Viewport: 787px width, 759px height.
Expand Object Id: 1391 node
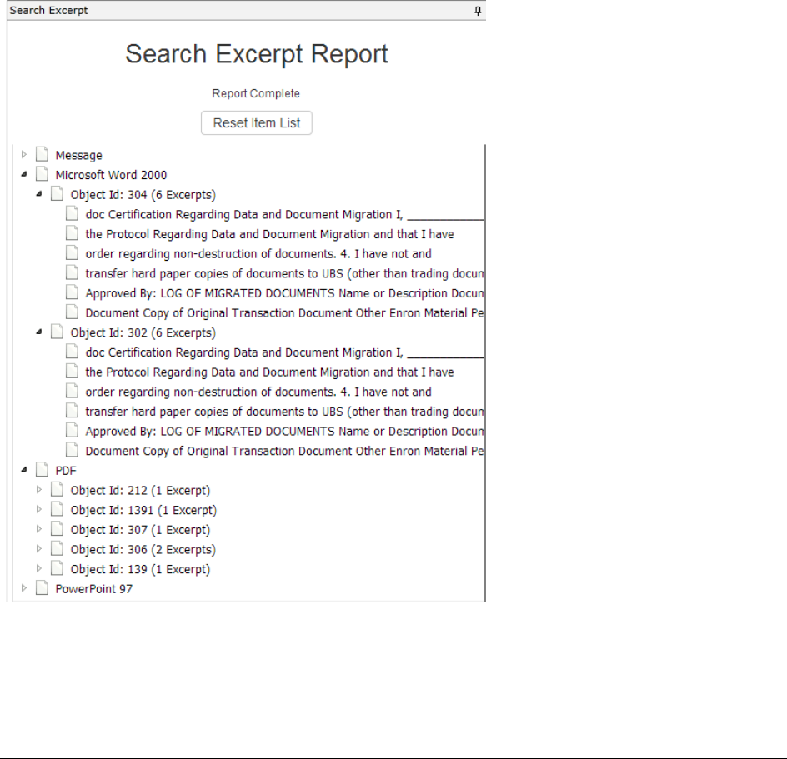pos(38,509)
